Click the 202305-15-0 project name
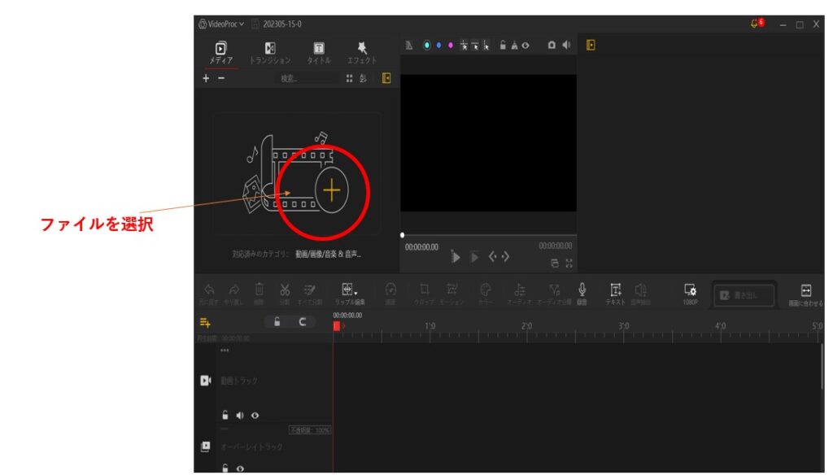 pyautogui.click(x=282, y=24)
